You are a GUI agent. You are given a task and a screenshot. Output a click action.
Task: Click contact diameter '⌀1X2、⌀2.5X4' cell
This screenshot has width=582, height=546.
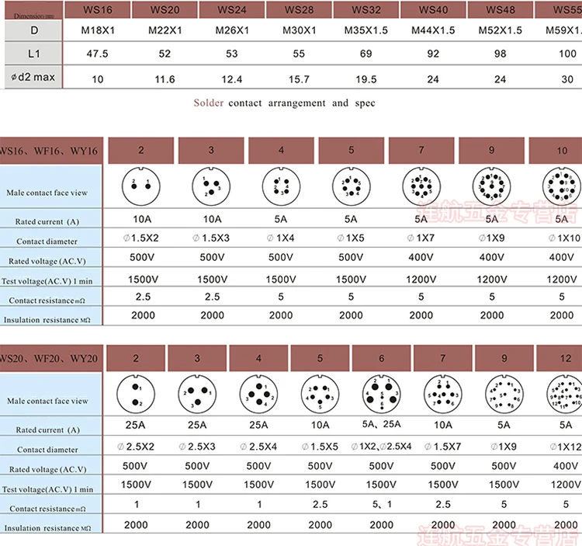(x=382, y=447)
